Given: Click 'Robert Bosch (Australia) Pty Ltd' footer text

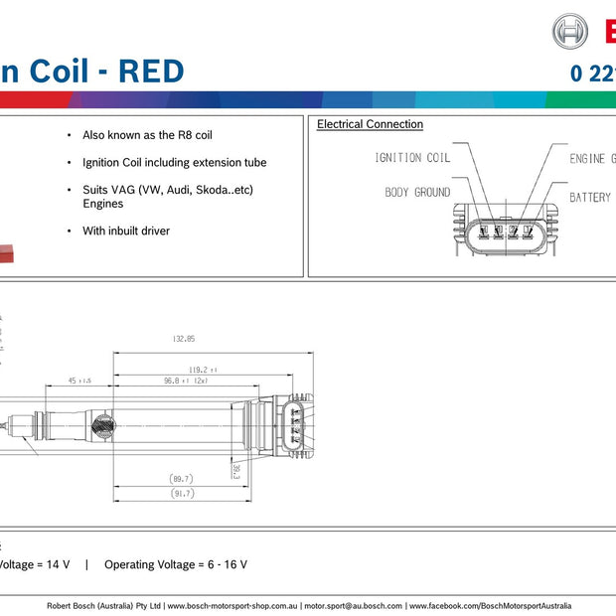Looking at the screenshot, I should pyautogui.click(x=103, y=606).
